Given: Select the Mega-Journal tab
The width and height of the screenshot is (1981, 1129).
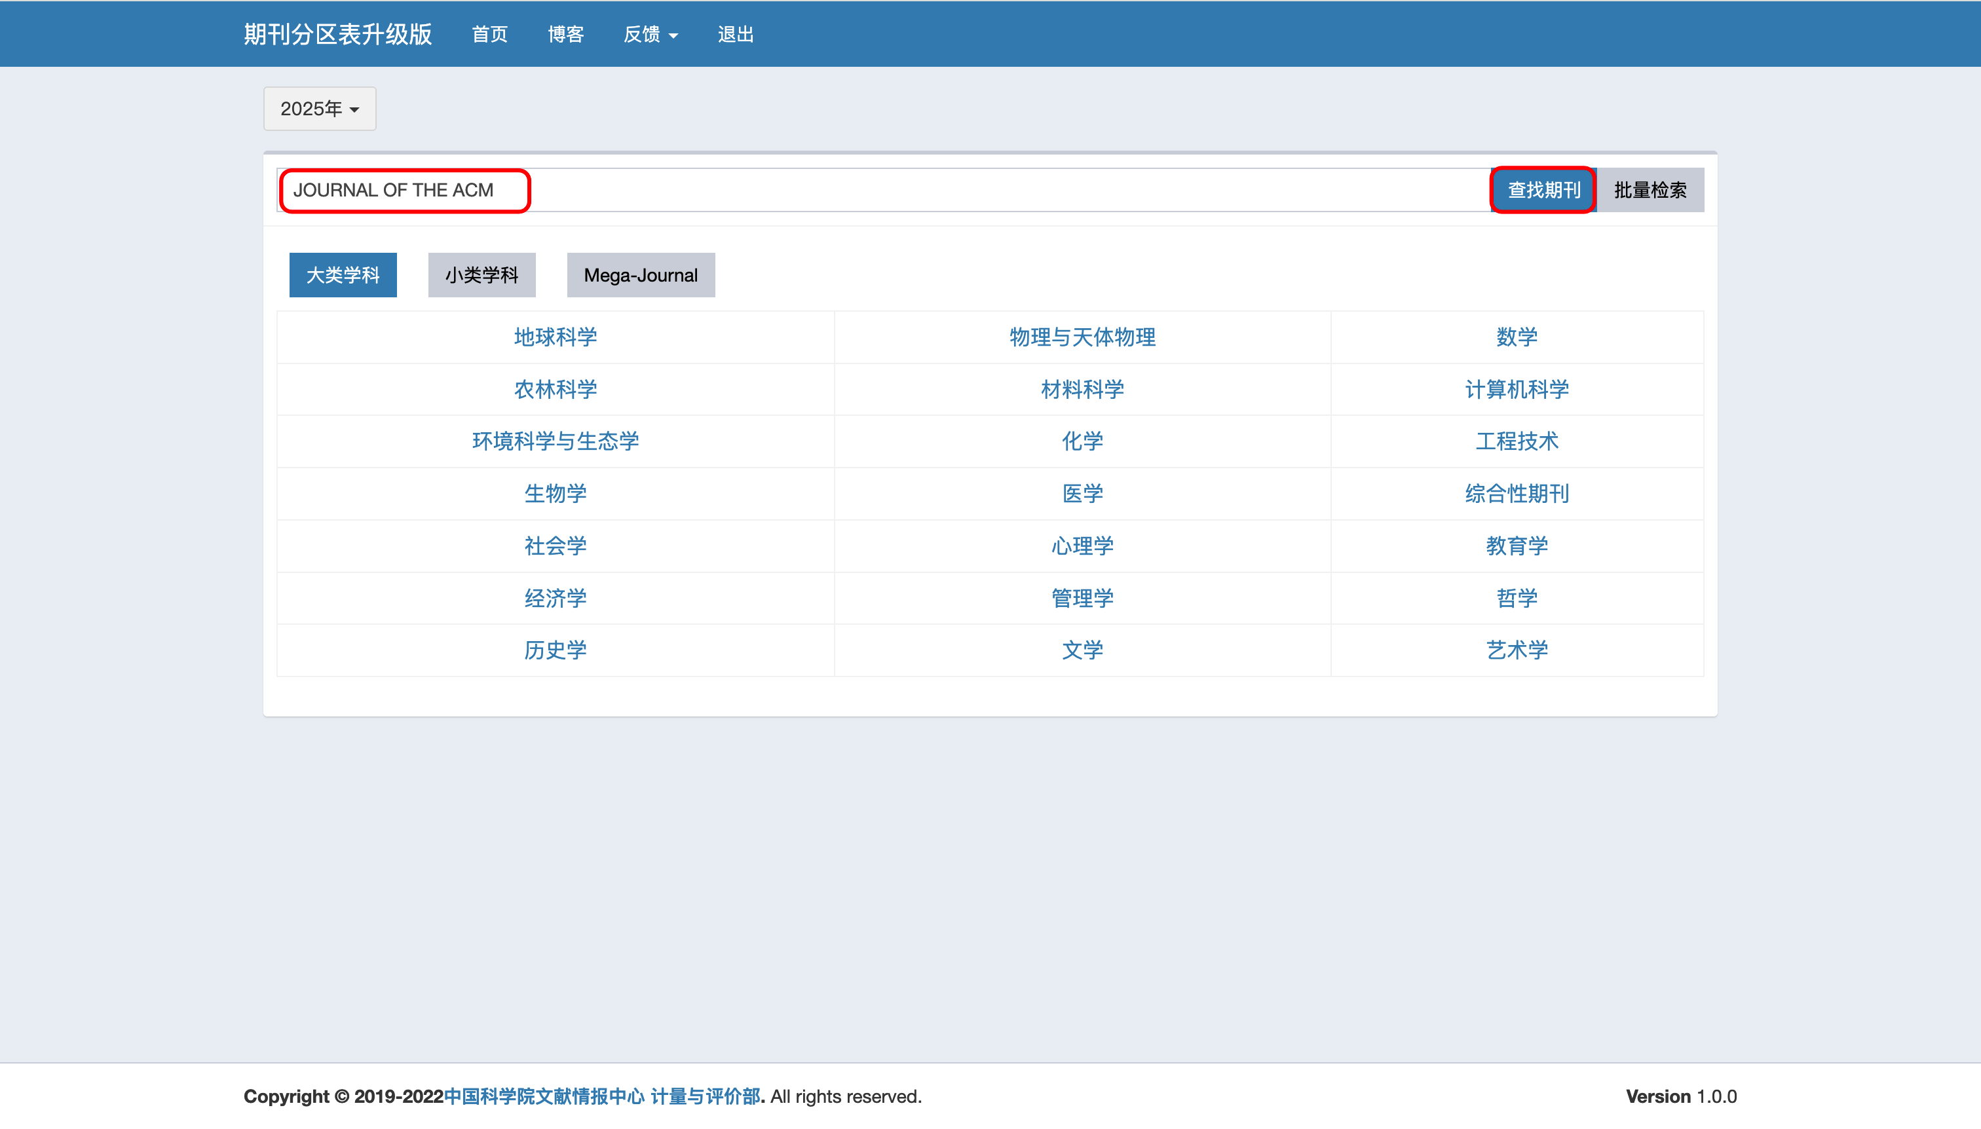Looking at the screenshot, I should 640,275.
